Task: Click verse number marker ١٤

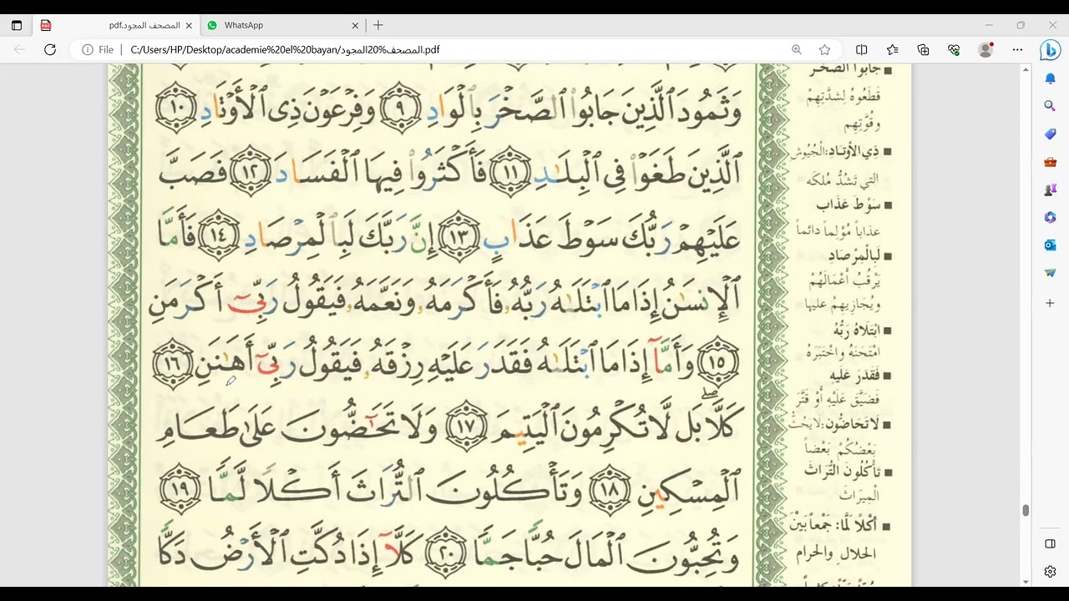Action: tap(217, 235)
